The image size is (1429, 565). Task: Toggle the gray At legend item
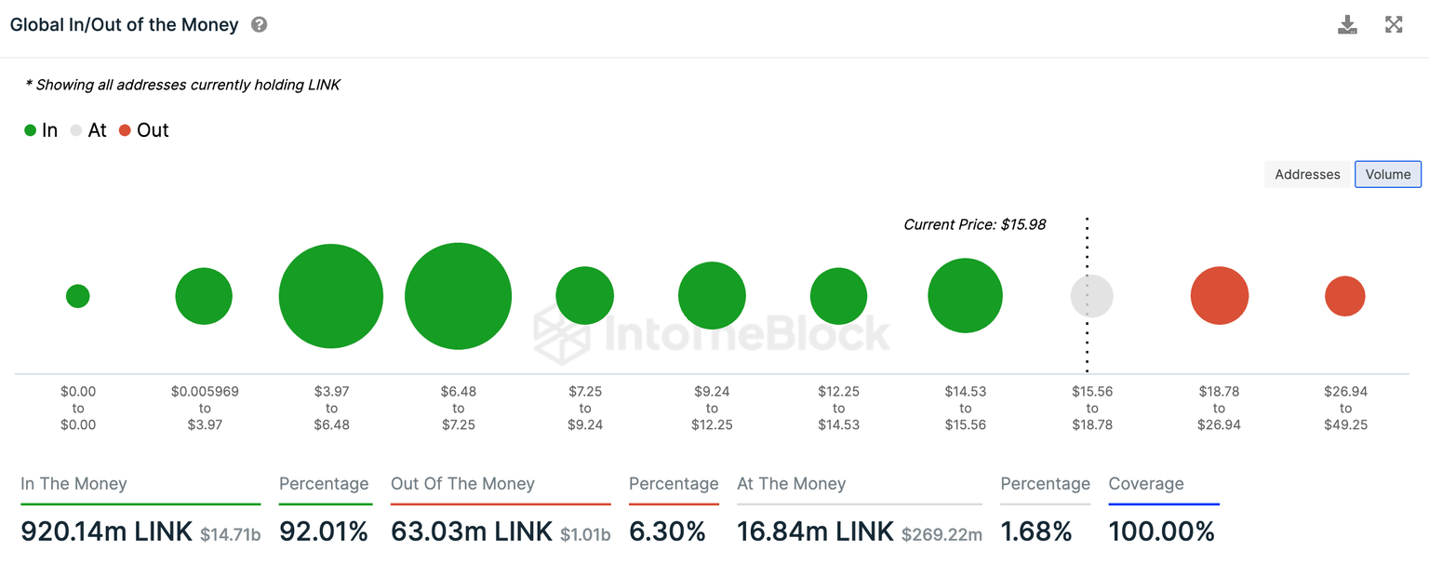point(88,130)
